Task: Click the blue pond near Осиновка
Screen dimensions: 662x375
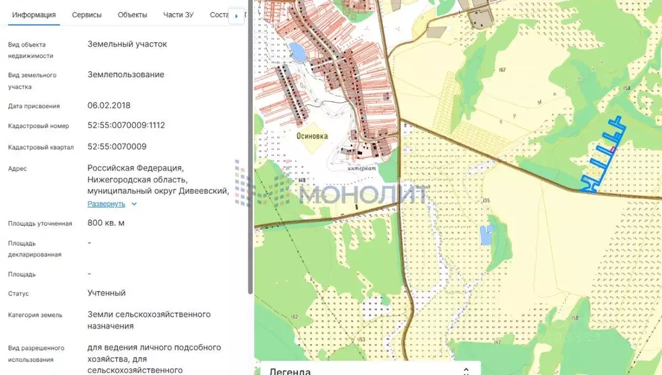Action: (297, 52)
